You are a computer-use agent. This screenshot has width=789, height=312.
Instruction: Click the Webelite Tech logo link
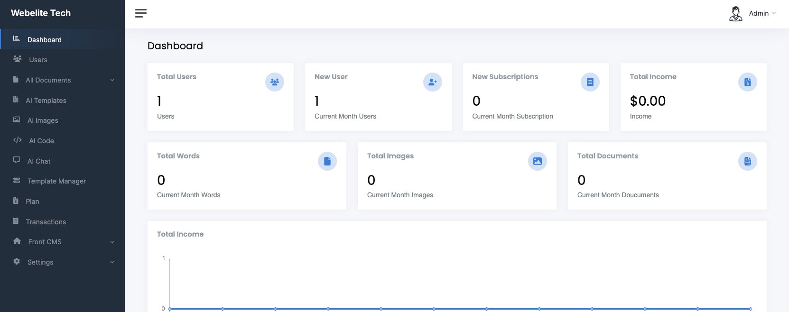click(x=41, y=13)
